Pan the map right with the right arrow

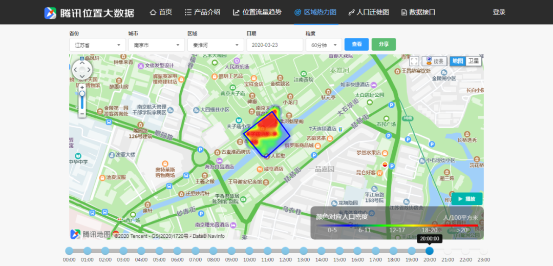89,70
